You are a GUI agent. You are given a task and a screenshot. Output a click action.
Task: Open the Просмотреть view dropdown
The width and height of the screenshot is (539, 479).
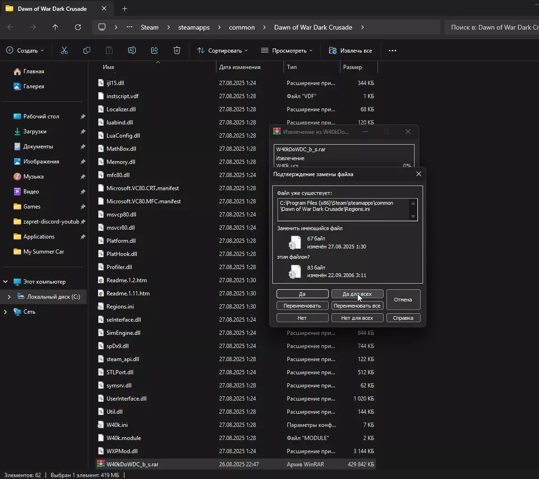(x=286, y=50)
